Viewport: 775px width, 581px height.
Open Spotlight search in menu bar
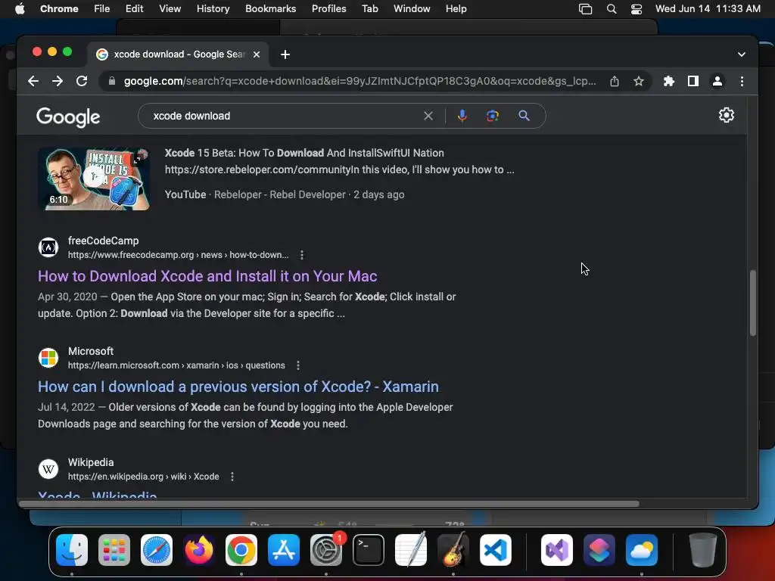[612, 9]
